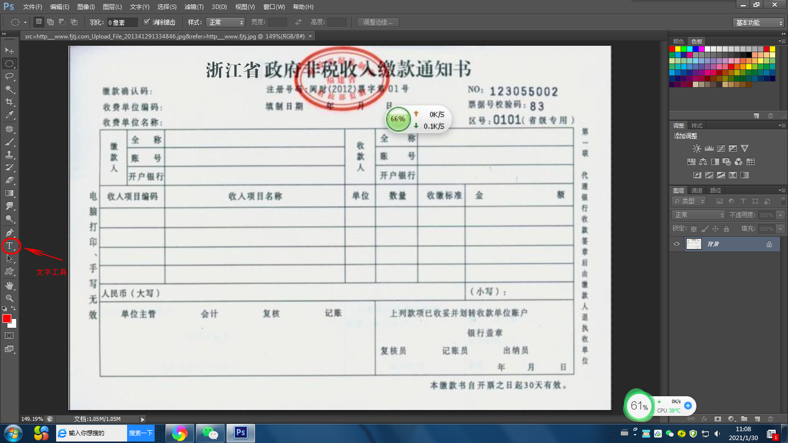Select the Clone Stamp tool
This screenshot has height=443, width=788.
(x=9, y=155)
